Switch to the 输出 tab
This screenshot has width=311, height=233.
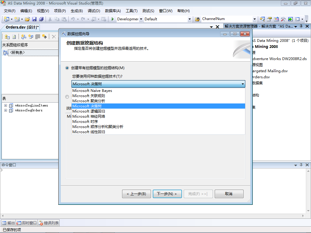pos(9,223)
